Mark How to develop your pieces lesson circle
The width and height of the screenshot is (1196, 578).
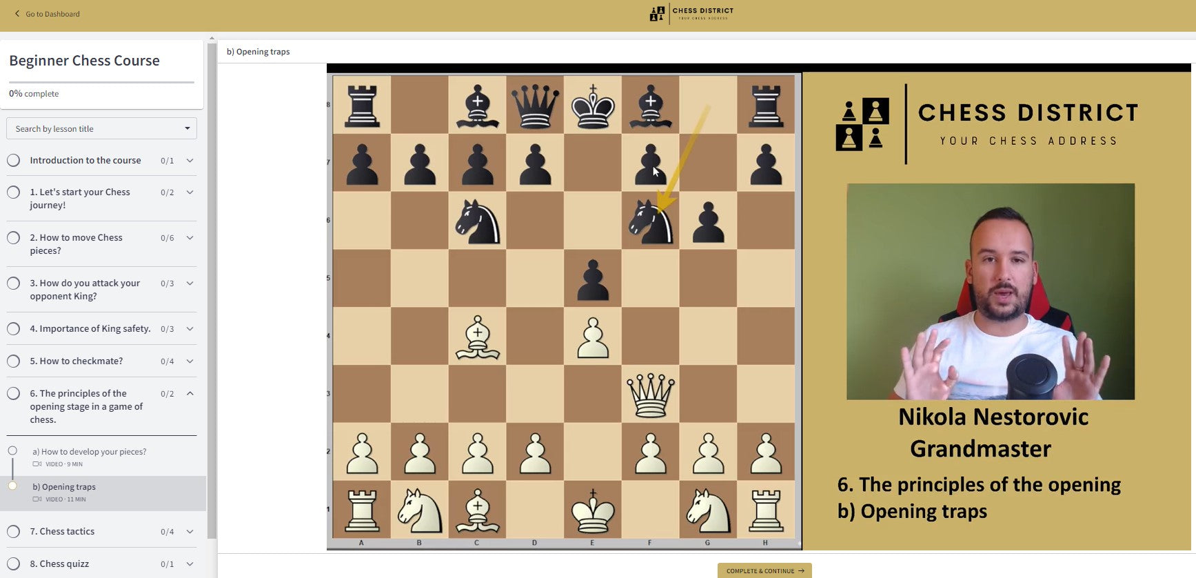click(12, 450)
